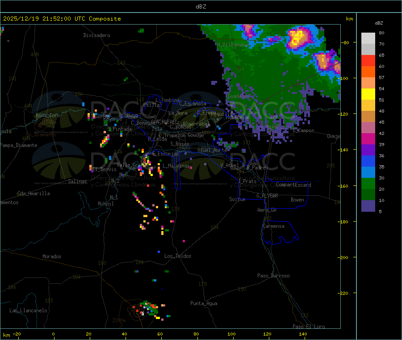Click the white 80 dBZ legend swatch
This screenshot has height=340, width=402.
368,38
